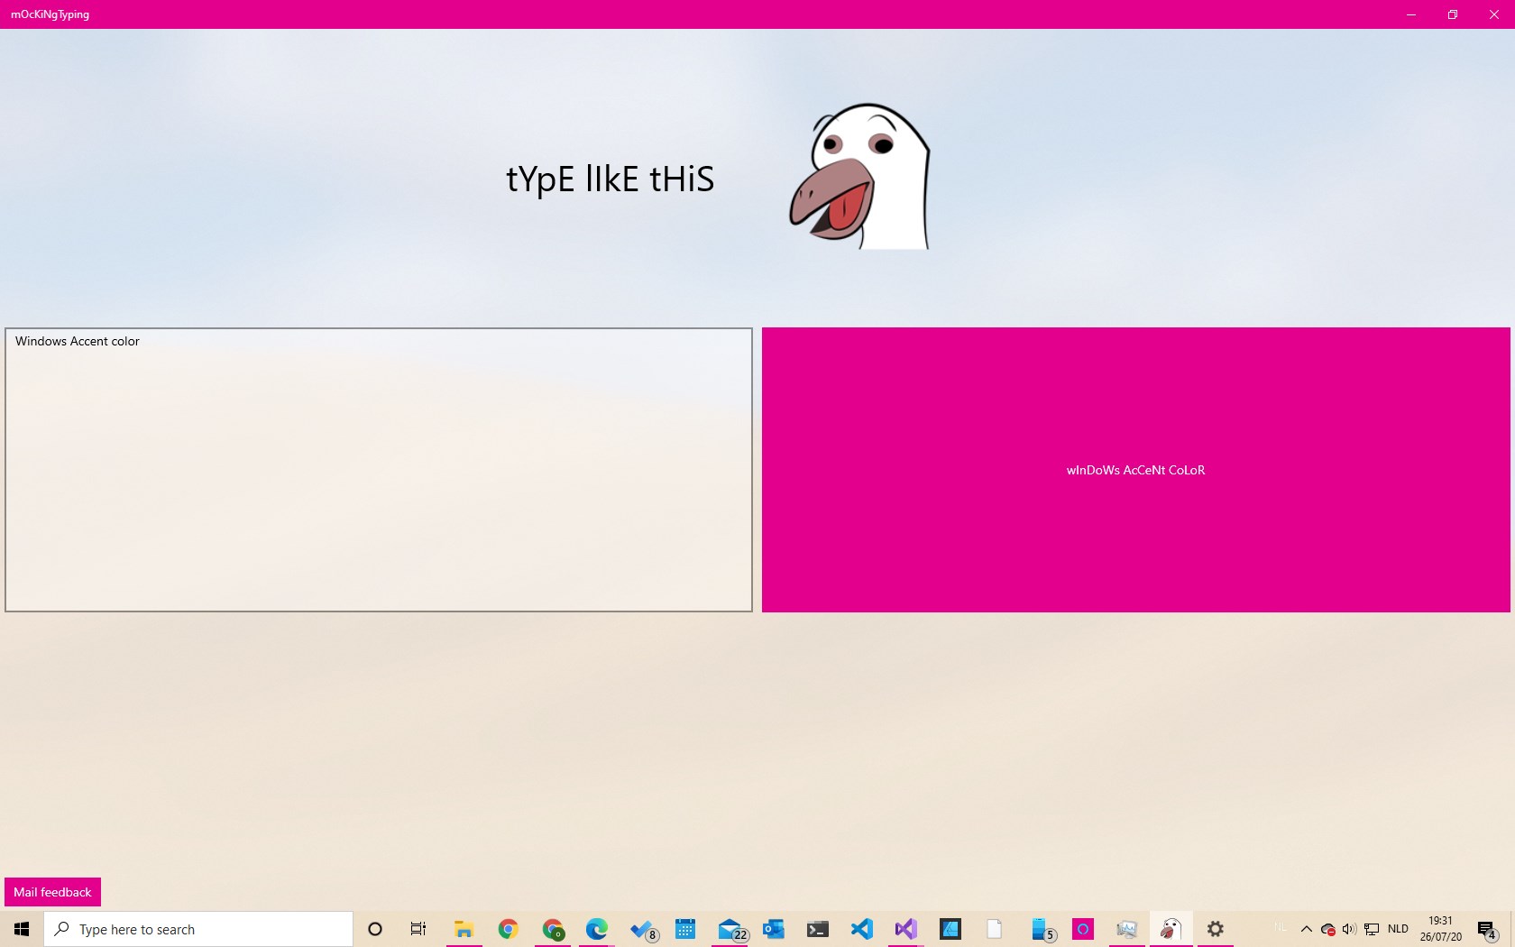The image size is (1515, 947).
Task: Open the Calendar app on the taskbar
Action: pos(685,929)
